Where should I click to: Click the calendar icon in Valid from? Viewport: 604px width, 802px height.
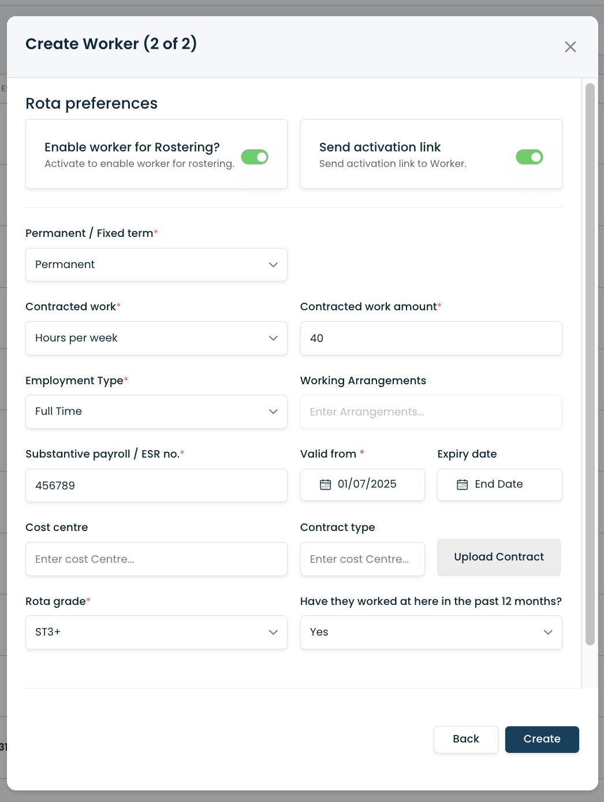[326, 485]
